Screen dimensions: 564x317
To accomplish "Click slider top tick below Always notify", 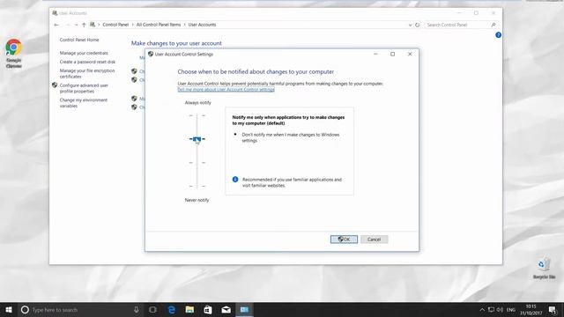I will pyautogui.click(x=197, y=115).
